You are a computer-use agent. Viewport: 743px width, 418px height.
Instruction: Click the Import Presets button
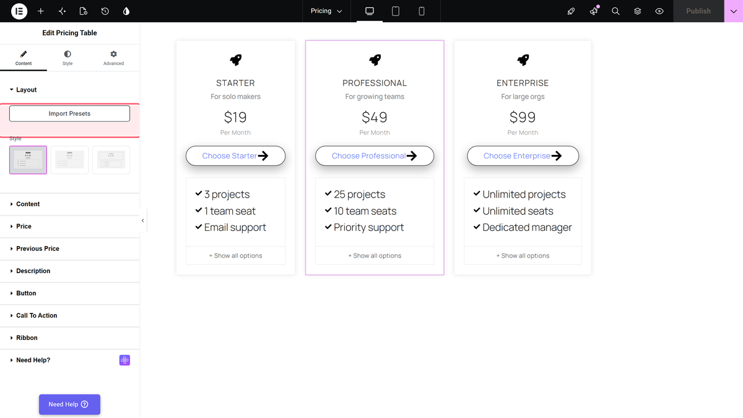click(69, 113)
